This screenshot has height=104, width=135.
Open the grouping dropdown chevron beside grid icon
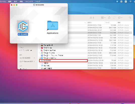(105, 18)
